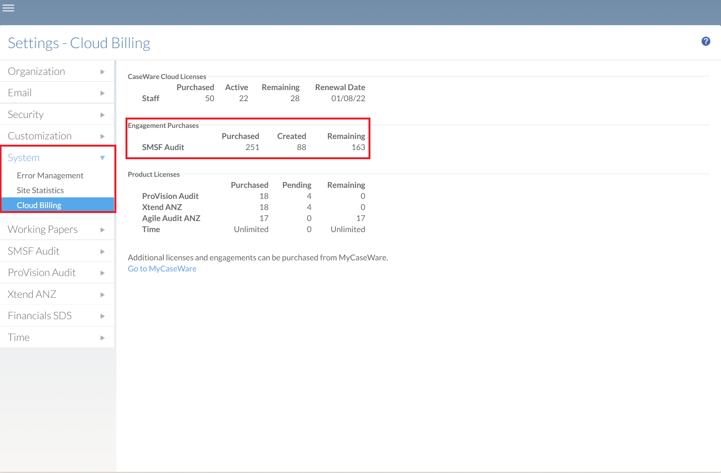Open the help question mark icon
721x473 pixels.
706,41
